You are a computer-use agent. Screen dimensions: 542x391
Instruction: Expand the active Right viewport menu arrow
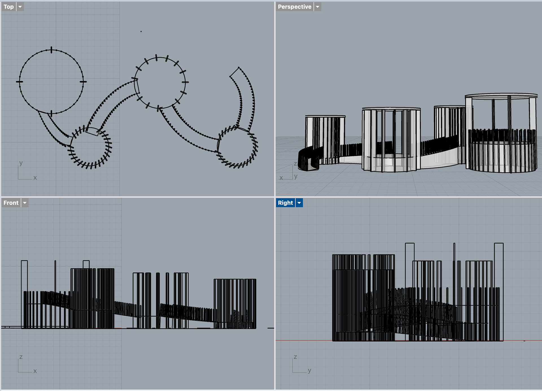299,203
